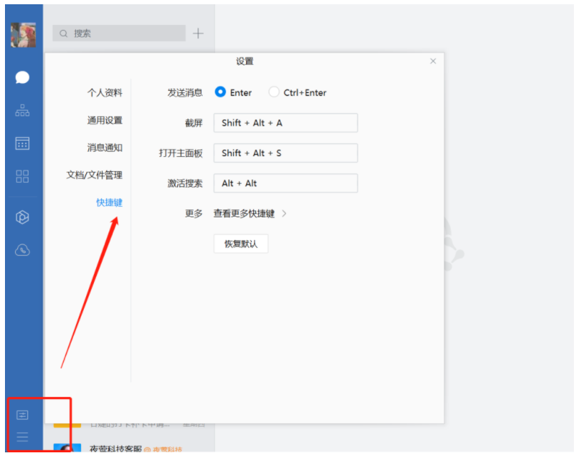
Task: Switch to 文档/文件管理 tab
Action: pyautogui.click(x=95, y=175)
